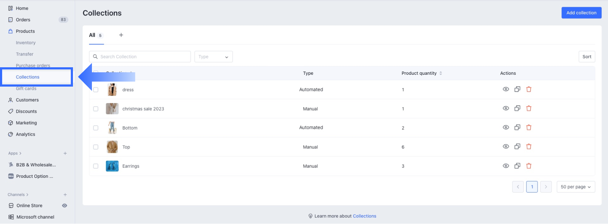Image resolution: width=608 pixels, height=224 pixels.
Task: Switch to the All collections tab
Action: point(96,35)
